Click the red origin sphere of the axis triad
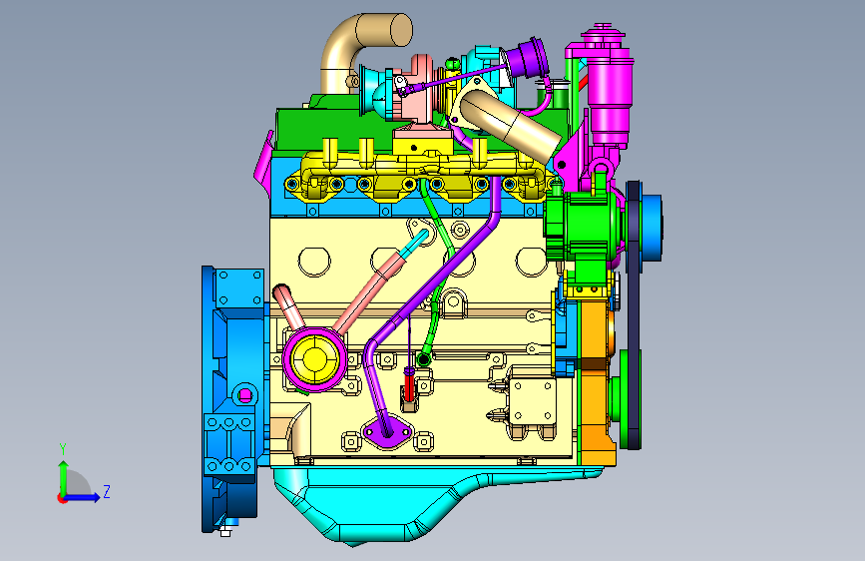Image resolution: width=865 pixels, height=561 pixels. coord(62,498)
